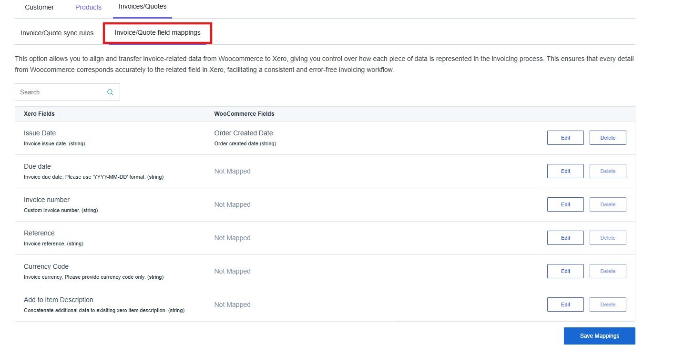Delete the Due date mapping

click(x=608, y=171)
